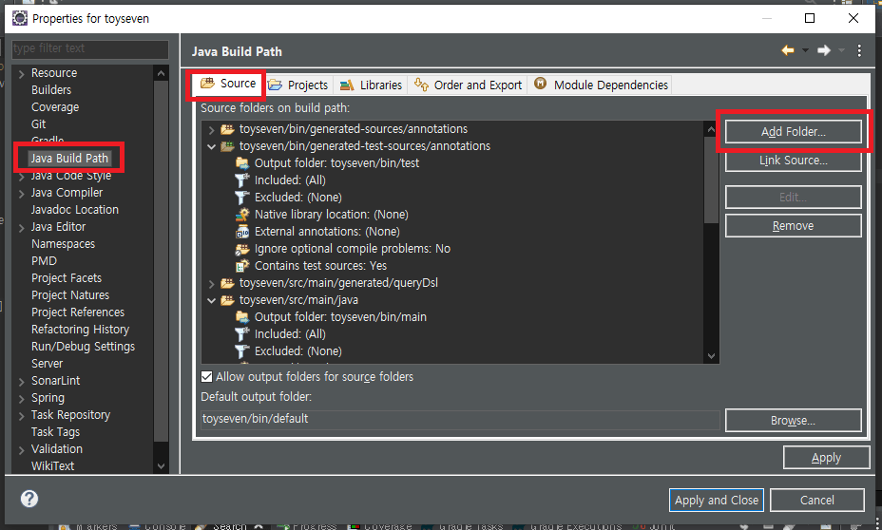Click Apply and Close button
The width and height of the screenshot is (882, 530).
click(x=716, y=500)
